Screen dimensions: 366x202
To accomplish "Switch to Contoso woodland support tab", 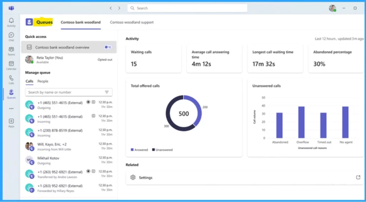I will click(x=132, y=23).
